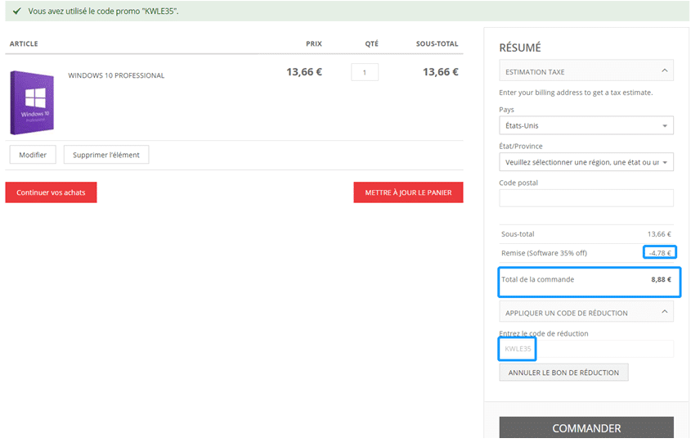Click the green checkmark success icon
Image resolution: width=691 pixels, height=443 pixels.
point(16,11)
